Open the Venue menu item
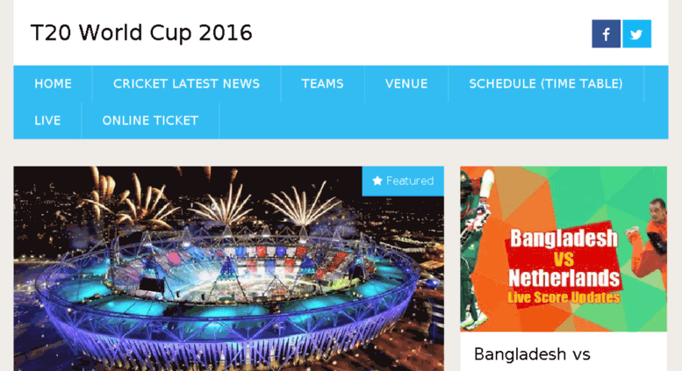The image size is (682, 371). 406,84
